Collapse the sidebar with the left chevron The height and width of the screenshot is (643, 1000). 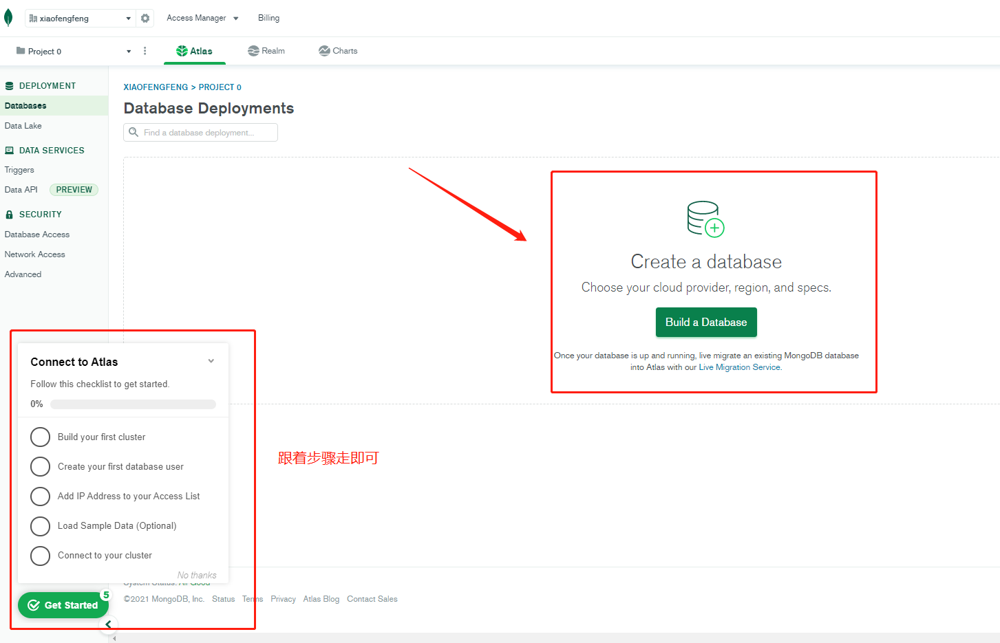[x=108, y=624]
